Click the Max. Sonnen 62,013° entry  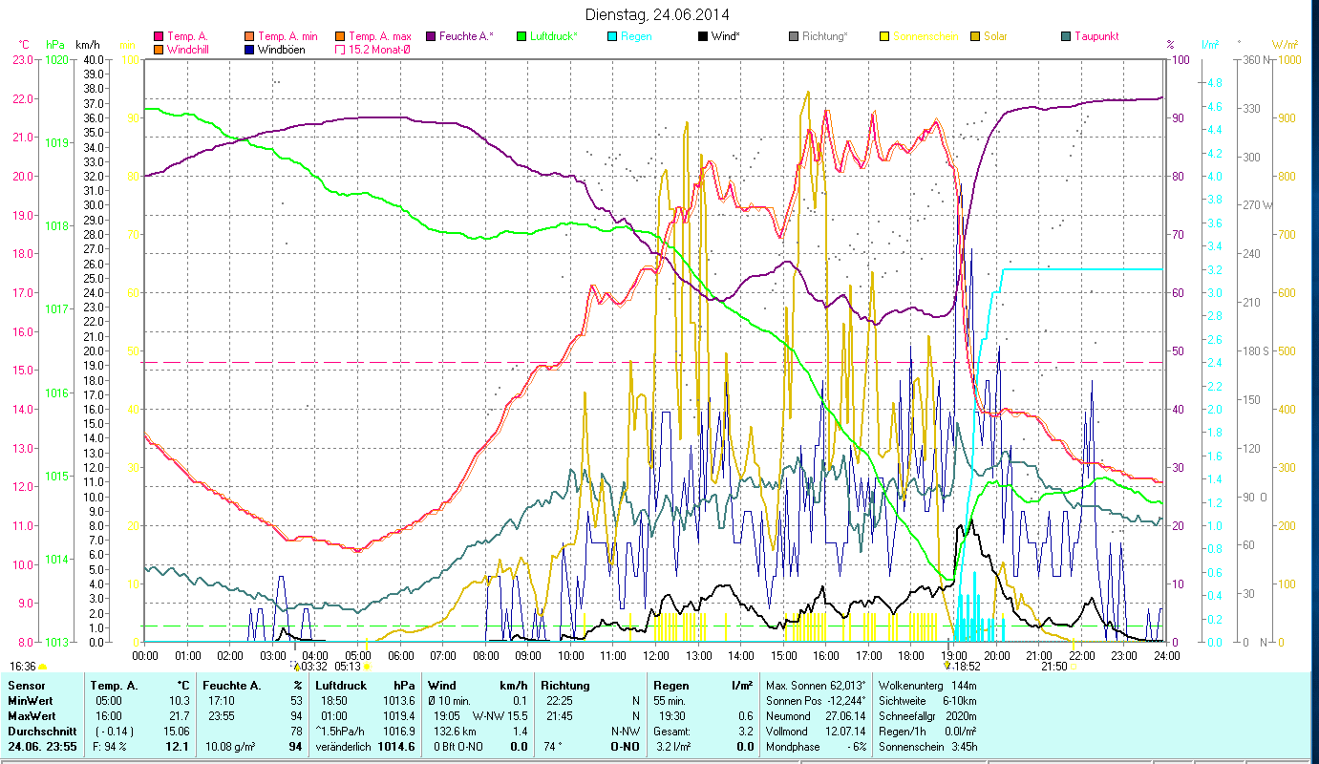pos(817,685)
